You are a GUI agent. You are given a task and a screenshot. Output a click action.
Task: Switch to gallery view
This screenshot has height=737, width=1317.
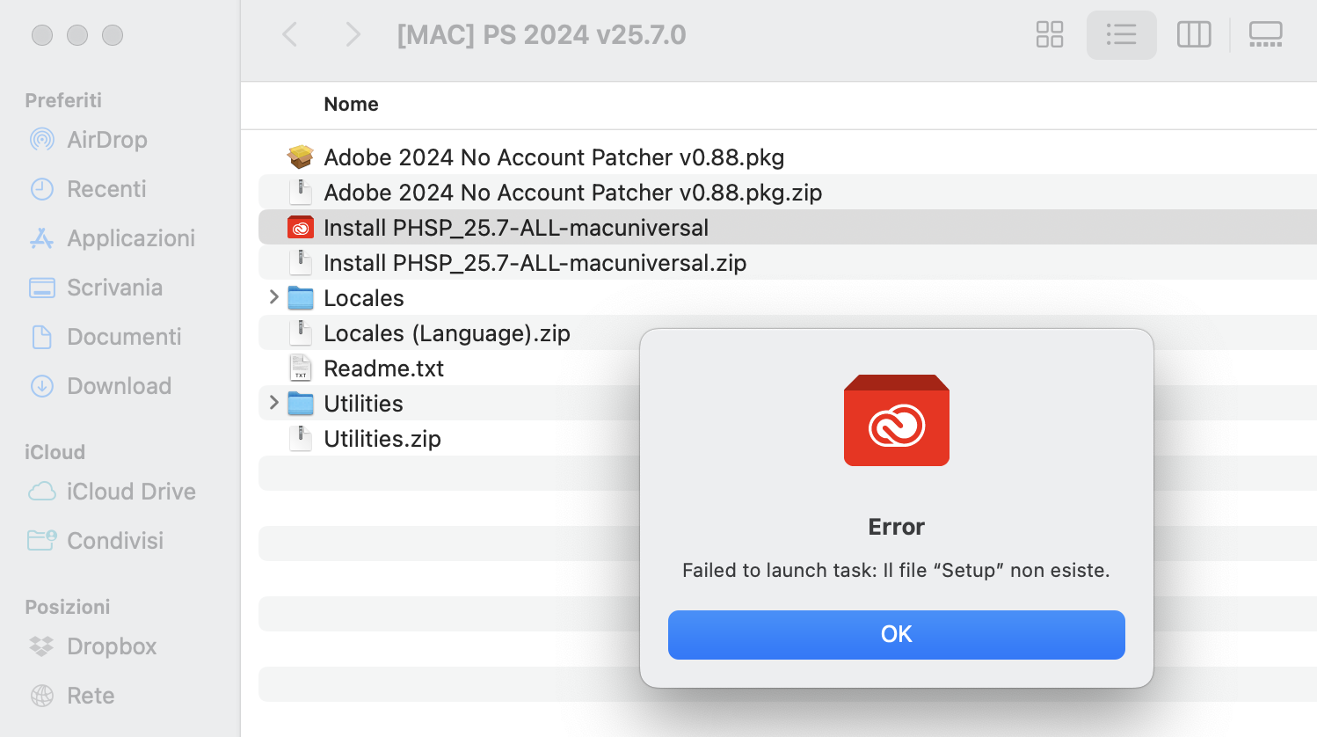tap(1266, 35)
